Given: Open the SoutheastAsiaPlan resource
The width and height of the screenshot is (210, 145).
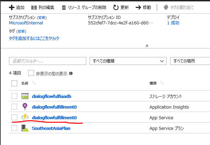Looking at the screenshot, I should coord(51,129).
